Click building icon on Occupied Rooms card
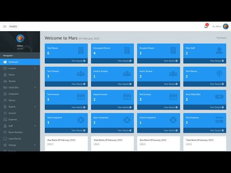The width and height of the screenshot is (231, 173). pos(173,50)
